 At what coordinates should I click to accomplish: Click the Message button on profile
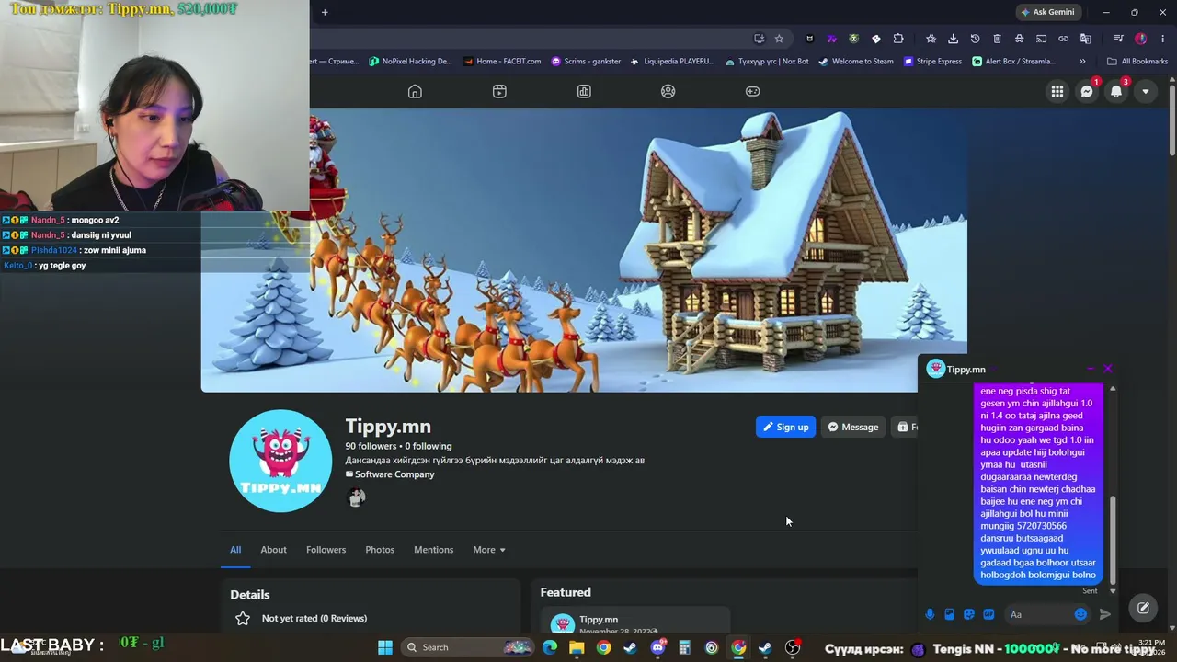852,427
